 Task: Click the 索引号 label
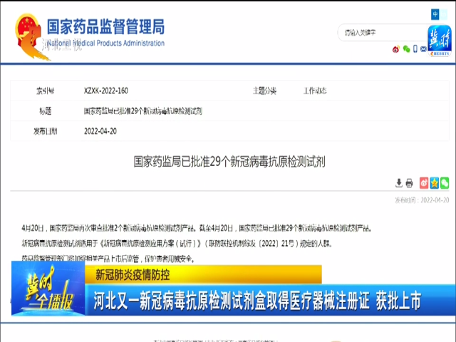click(45, 90)
